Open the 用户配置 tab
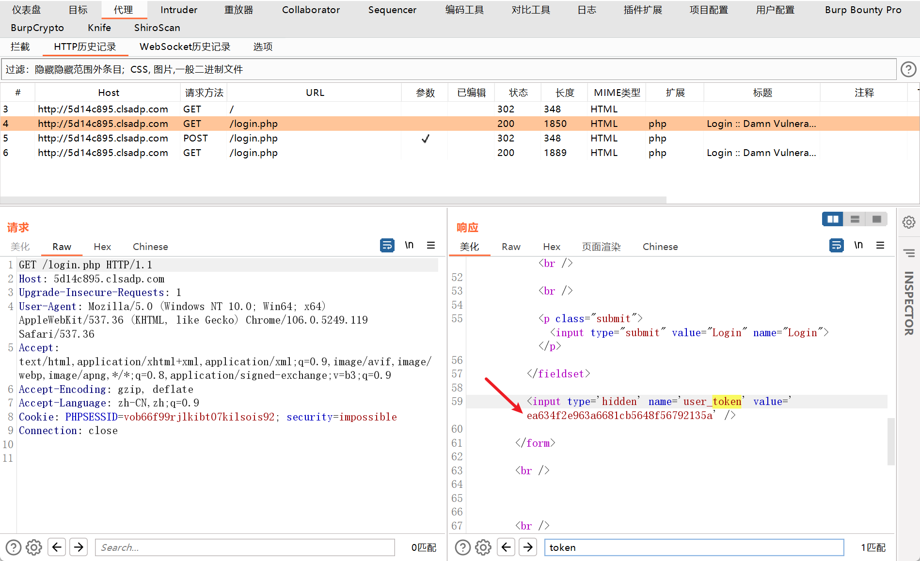 [775, 10]
